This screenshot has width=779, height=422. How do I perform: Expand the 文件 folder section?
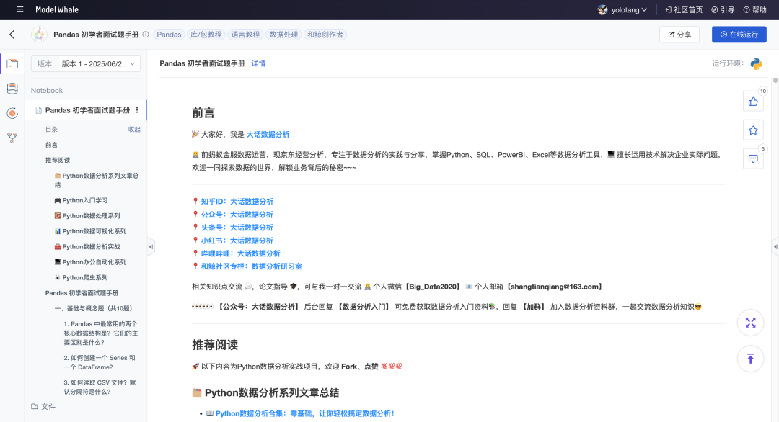(x=43, y=406)
